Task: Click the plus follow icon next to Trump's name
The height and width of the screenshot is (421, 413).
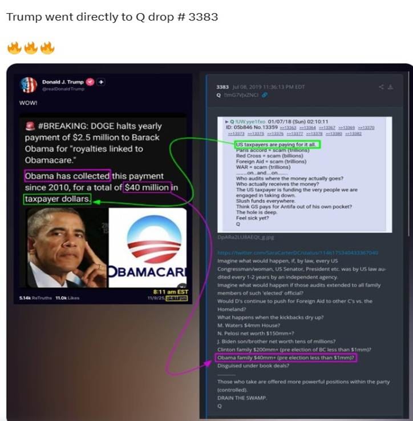Action: tap(101, 82)
